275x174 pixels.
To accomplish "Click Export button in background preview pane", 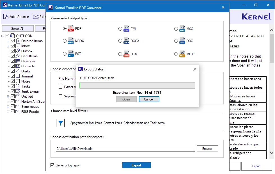I will click(256, 166).
